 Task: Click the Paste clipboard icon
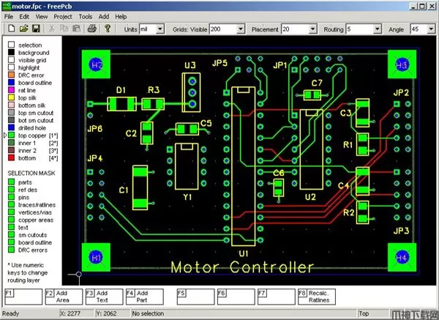point(76,29)
